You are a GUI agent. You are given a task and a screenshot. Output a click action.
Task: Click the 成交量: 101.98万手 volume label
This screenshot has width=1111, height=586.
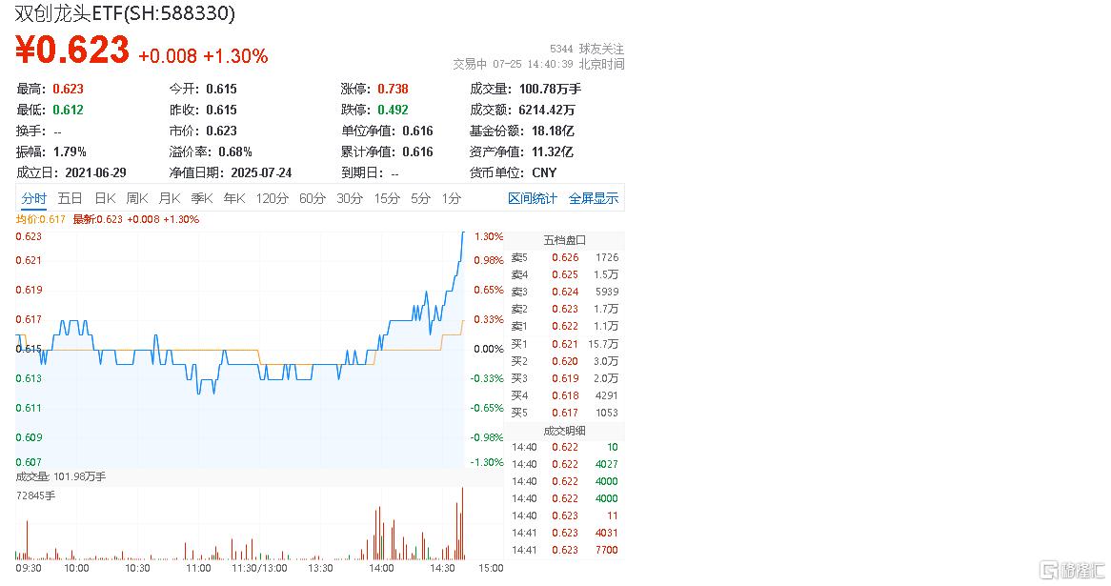point(61,476)
